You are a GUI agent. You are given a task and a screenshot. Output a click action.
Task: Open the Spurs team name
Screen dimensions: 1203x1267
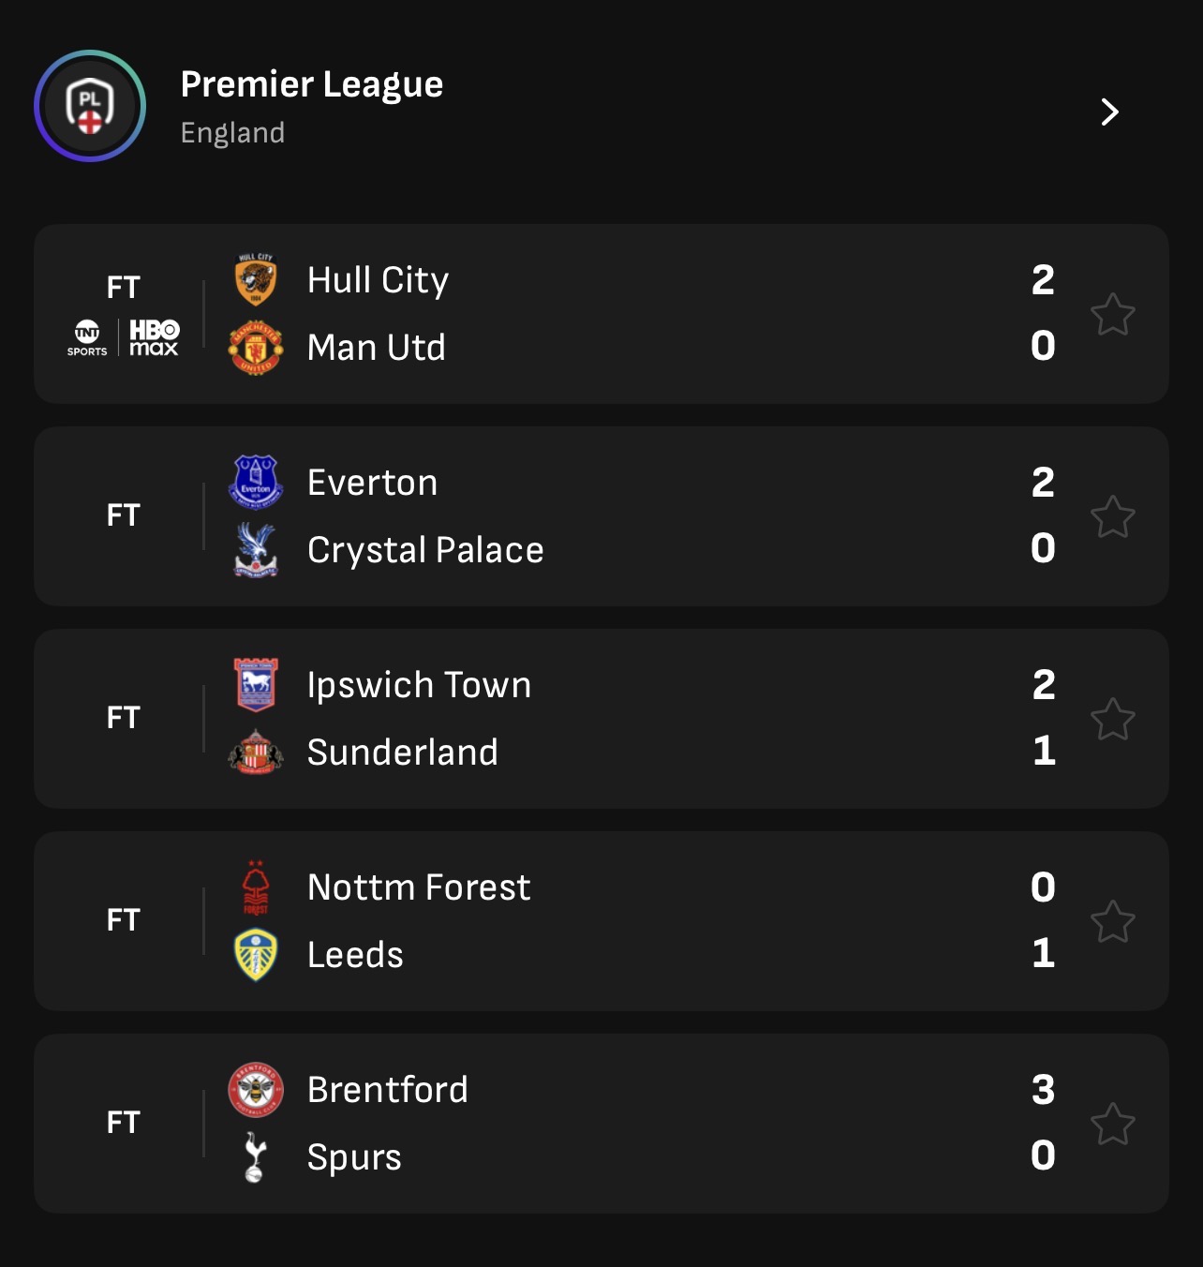click(354, 1157)
